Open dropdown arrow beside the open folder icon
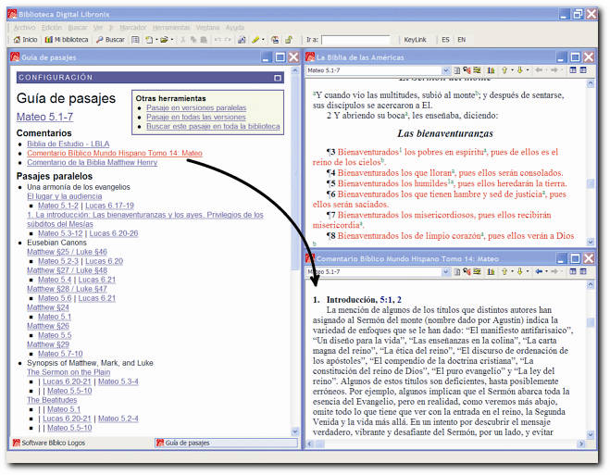Image resolution: width=610 pixels, height=475 pixels. tap(172, 40)
